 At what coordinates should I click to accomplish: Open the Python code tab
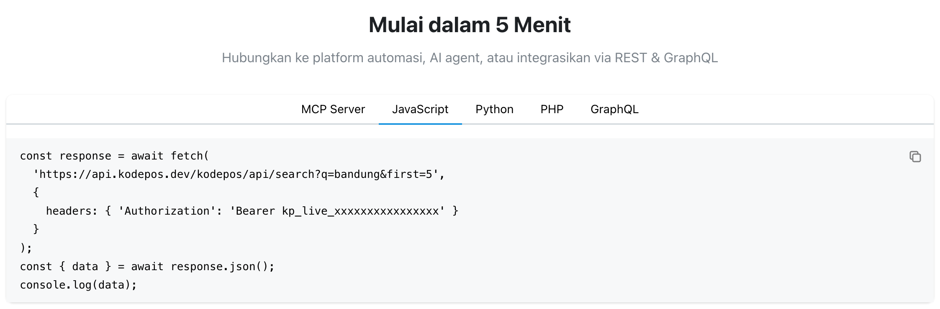pyautogui.click(x=494, y=109)
